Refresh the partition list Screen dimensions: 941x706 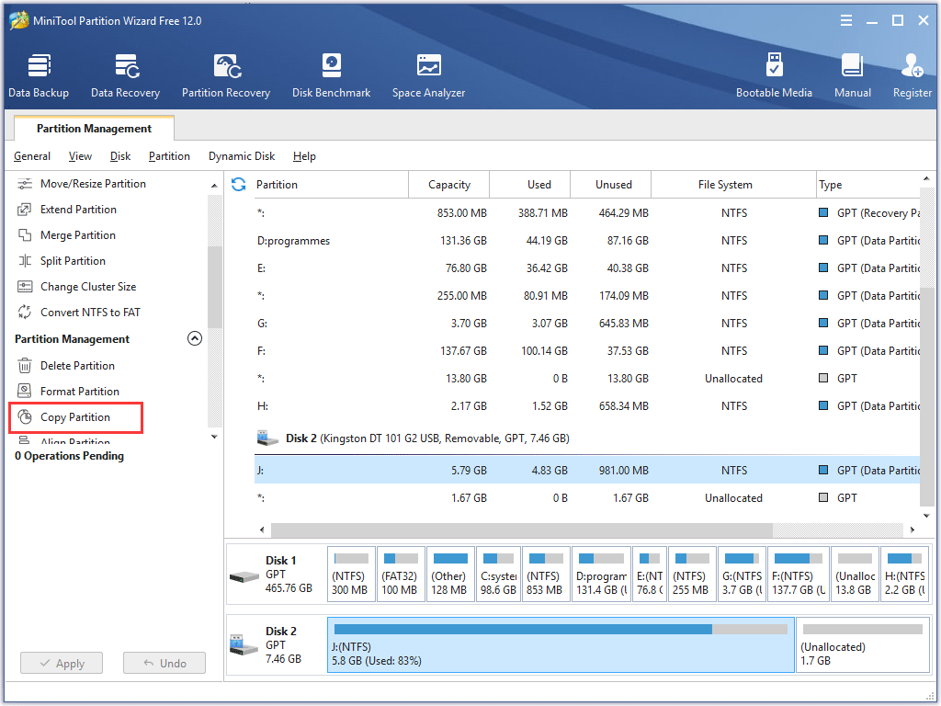[x=238, y=184]
